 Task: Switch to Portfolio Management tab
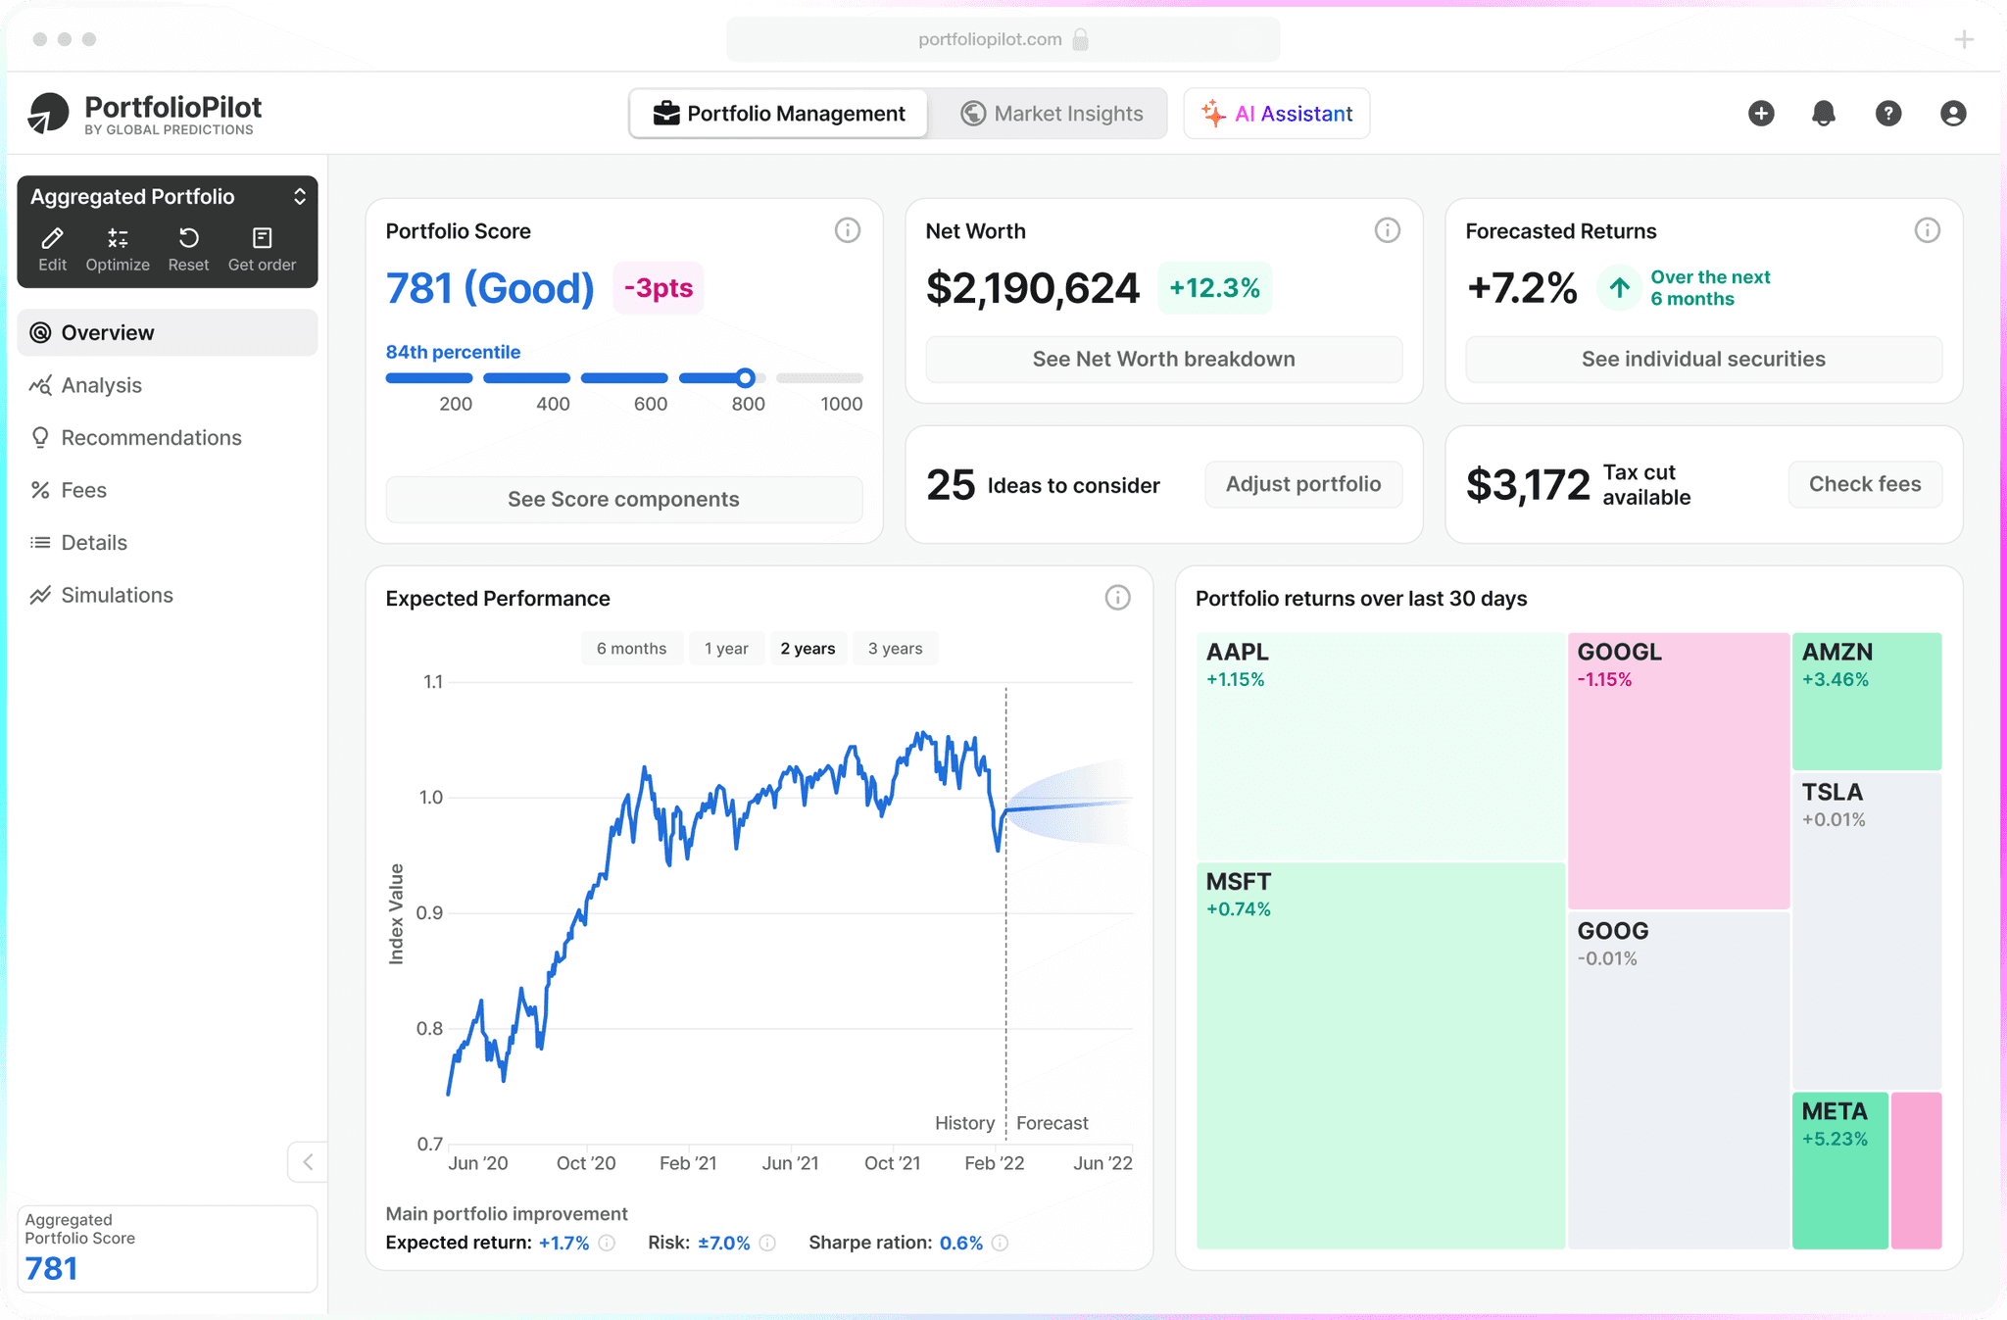779,114
